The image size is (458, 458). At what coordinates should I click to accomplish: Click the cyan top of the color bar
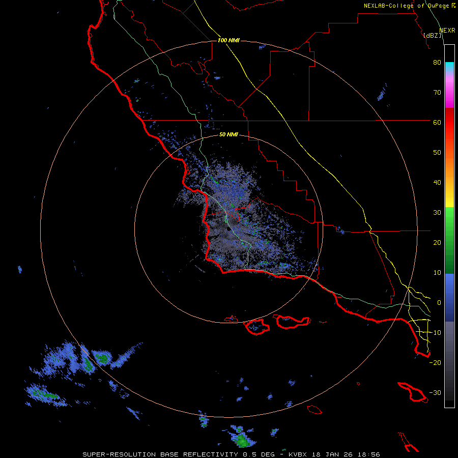coord(449,67)
